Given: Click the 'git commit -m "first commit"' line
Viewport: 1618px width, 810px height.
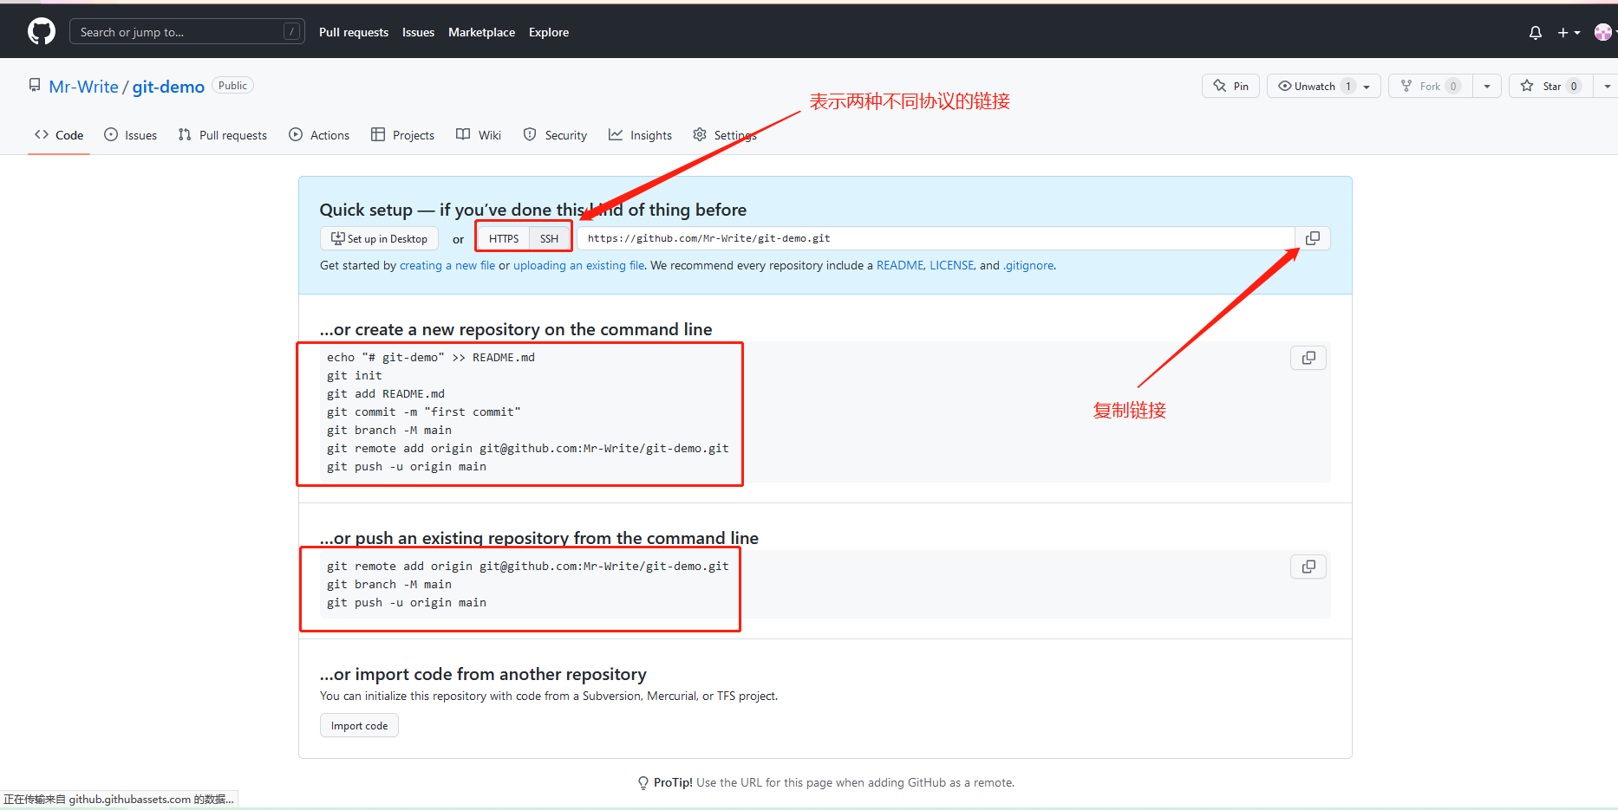Looking at the screenshot, I should pos(424,411).
